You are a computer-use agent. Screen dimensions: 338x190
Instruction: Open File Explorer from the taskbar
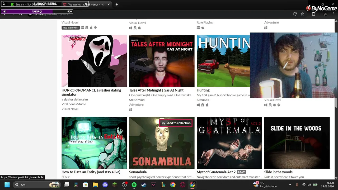pos(95,185)
